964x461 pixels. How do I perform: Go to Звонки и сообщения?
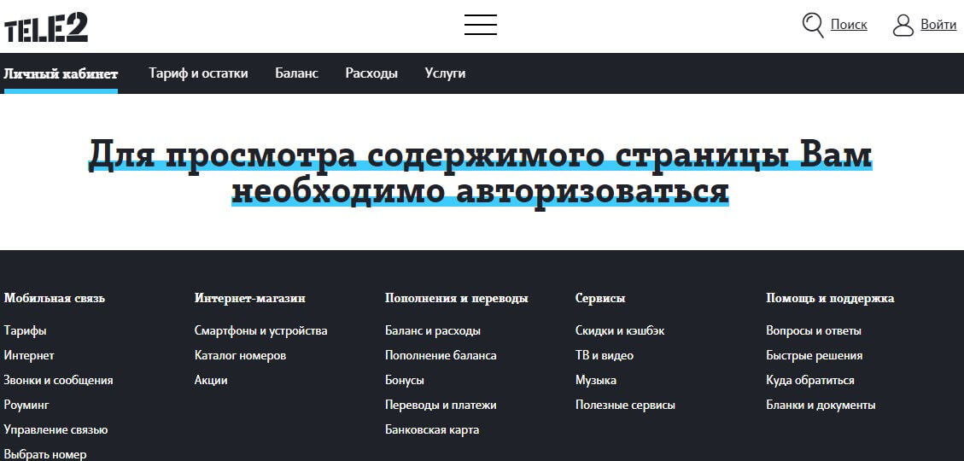[x=58, y=380]
